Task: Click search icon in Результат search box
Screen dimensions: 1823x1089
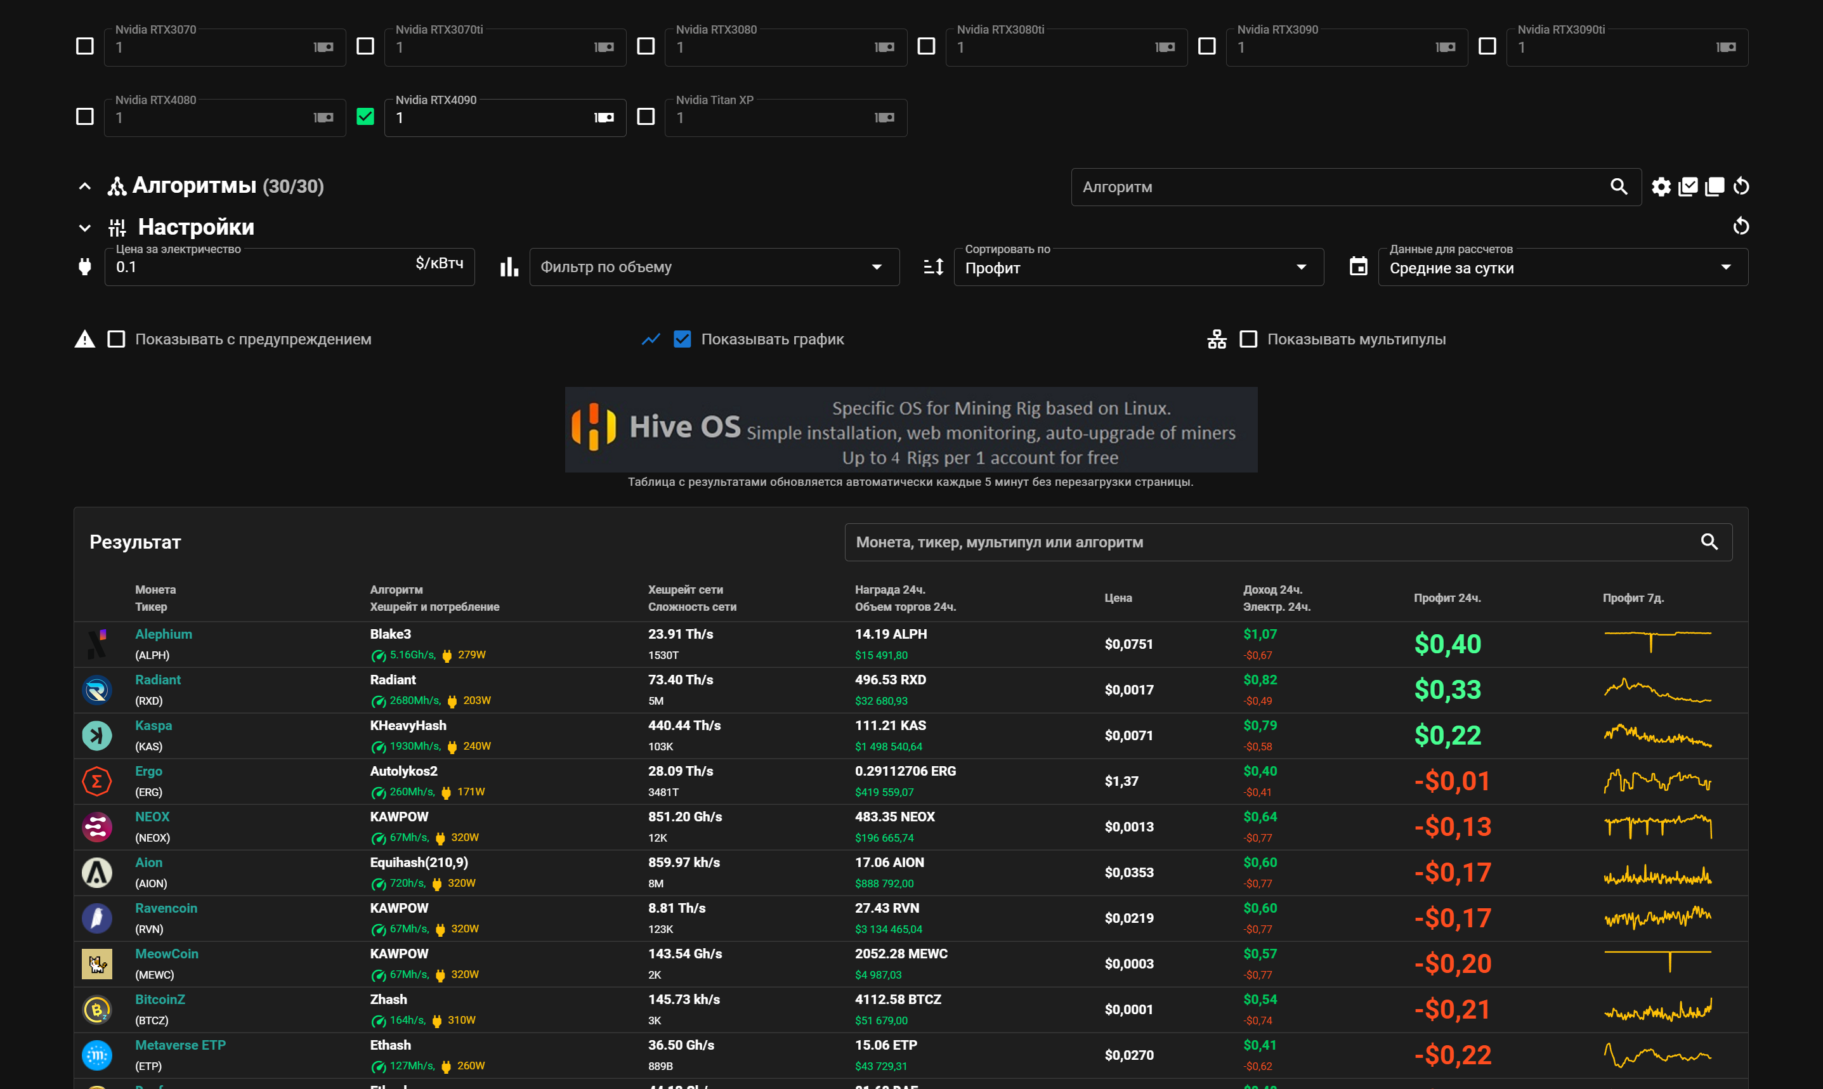Action: coord(1709,542)
